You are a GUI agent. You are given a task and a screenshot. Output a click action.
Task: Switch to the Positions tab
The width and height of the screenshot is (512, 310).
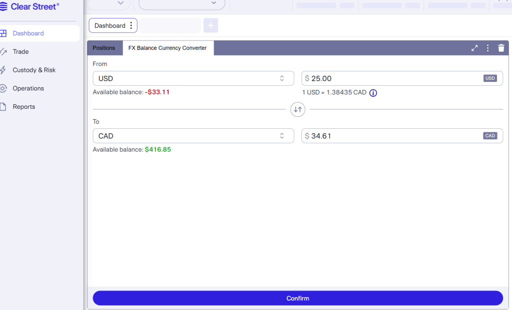click(104, 48)
